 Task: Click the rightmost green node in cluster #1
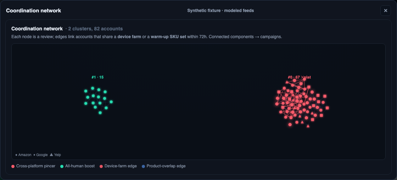tap(111, 102)
